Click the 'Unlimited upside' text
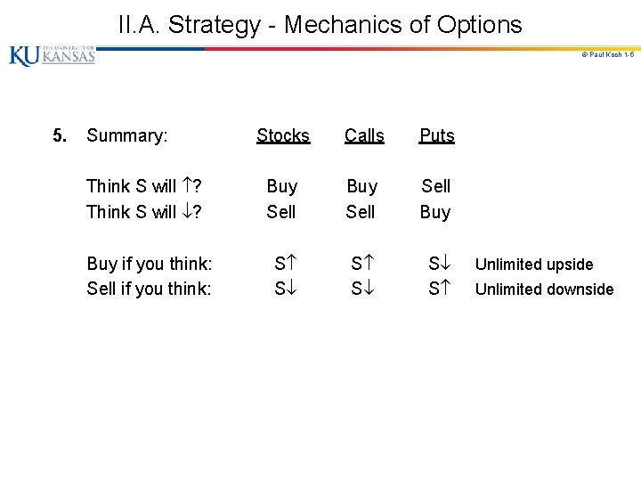Image resolution: width=641 pixels, height=481 pixels. [x=533, y=265]
